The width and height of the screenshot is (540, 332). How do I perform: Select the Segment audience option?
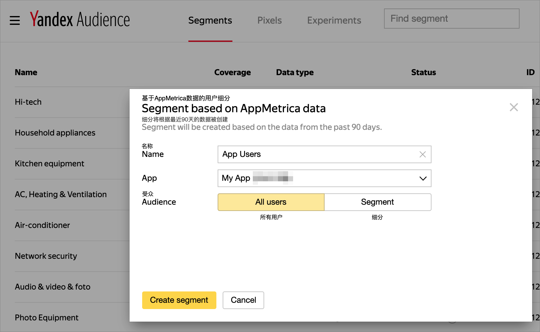point(377,202)
